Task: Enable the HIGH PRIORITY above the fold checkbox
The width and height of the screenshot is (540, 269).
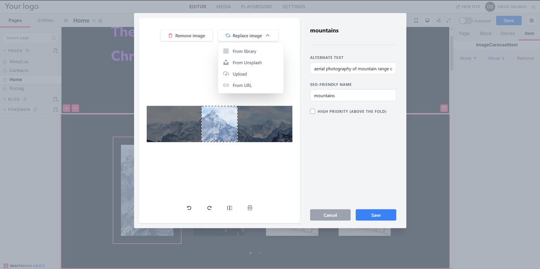Action: pyautogui.click(x=313, y=111)
